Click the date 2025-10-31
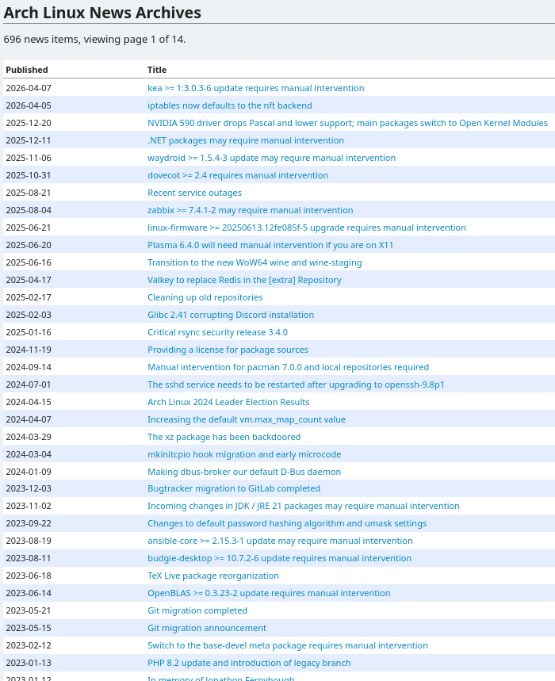This screenshot has height=681, width=555. (29, 175)
